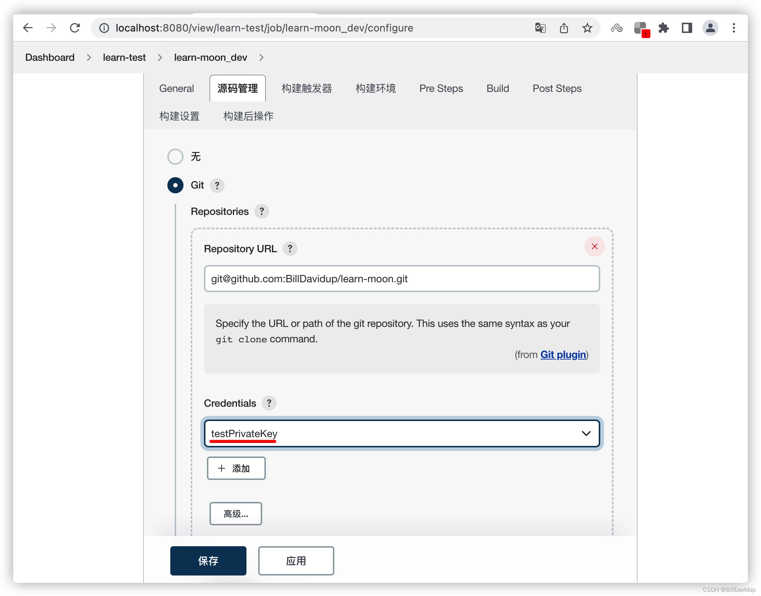The height and width of the screenshot is (596, 761).
Task: Remove this repository with the red X
Action: (x=594, y=246)
